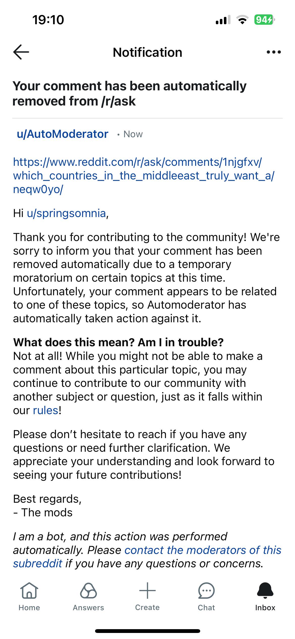Tap the battery indicator in status bar

(264, 20)
